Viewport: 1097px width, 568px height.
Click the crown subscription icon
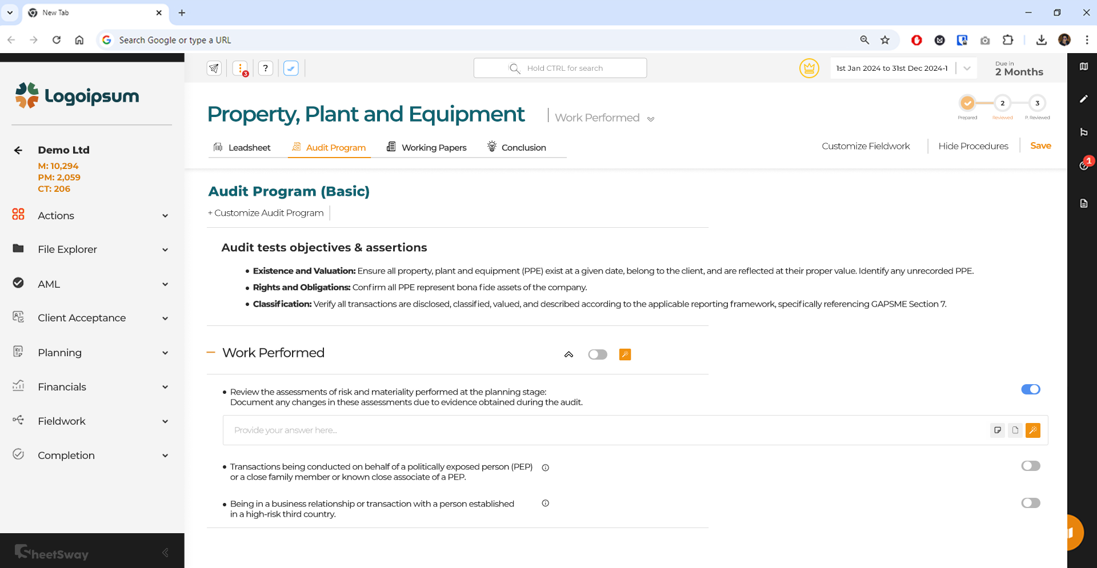(809, 68)
